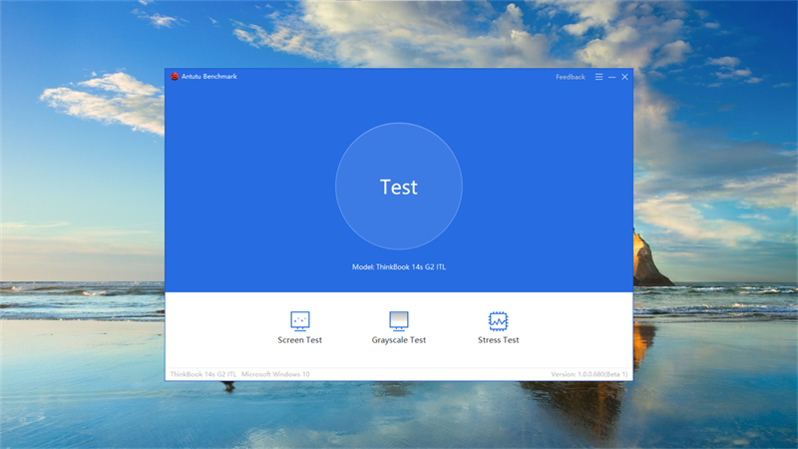Click the empty blue area left of Test
Image resolution: width=798 pixels, height=449 pixels.
point(249,190)
